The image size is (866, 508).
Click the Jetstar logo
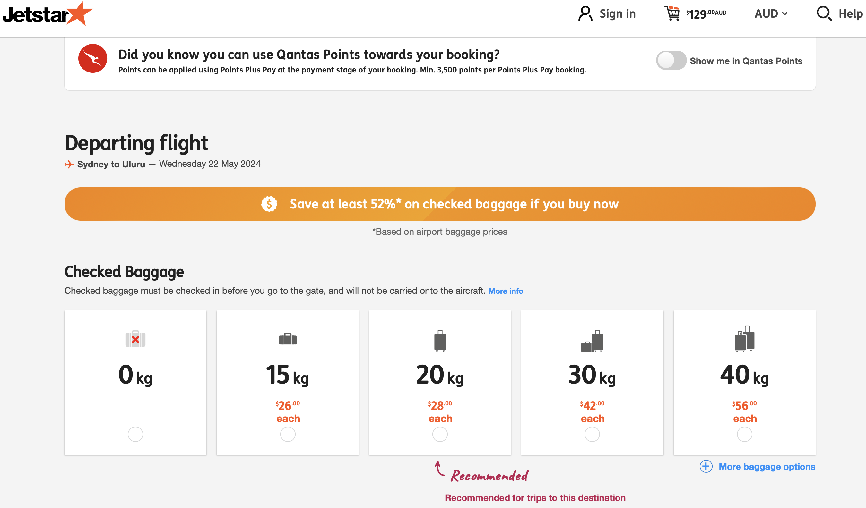[48, 14]
